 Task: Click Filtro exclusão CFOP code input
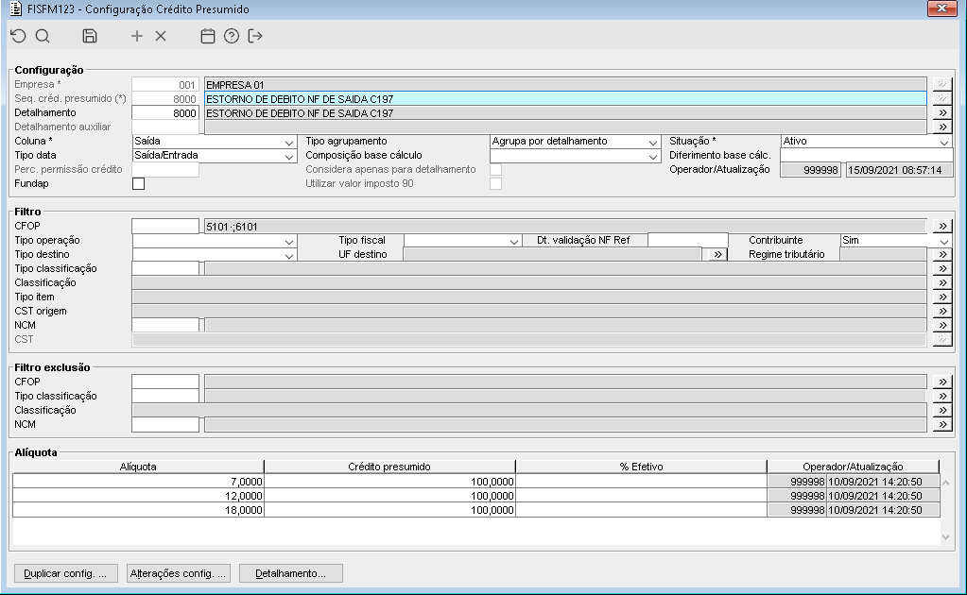click(x=165, y=382)
